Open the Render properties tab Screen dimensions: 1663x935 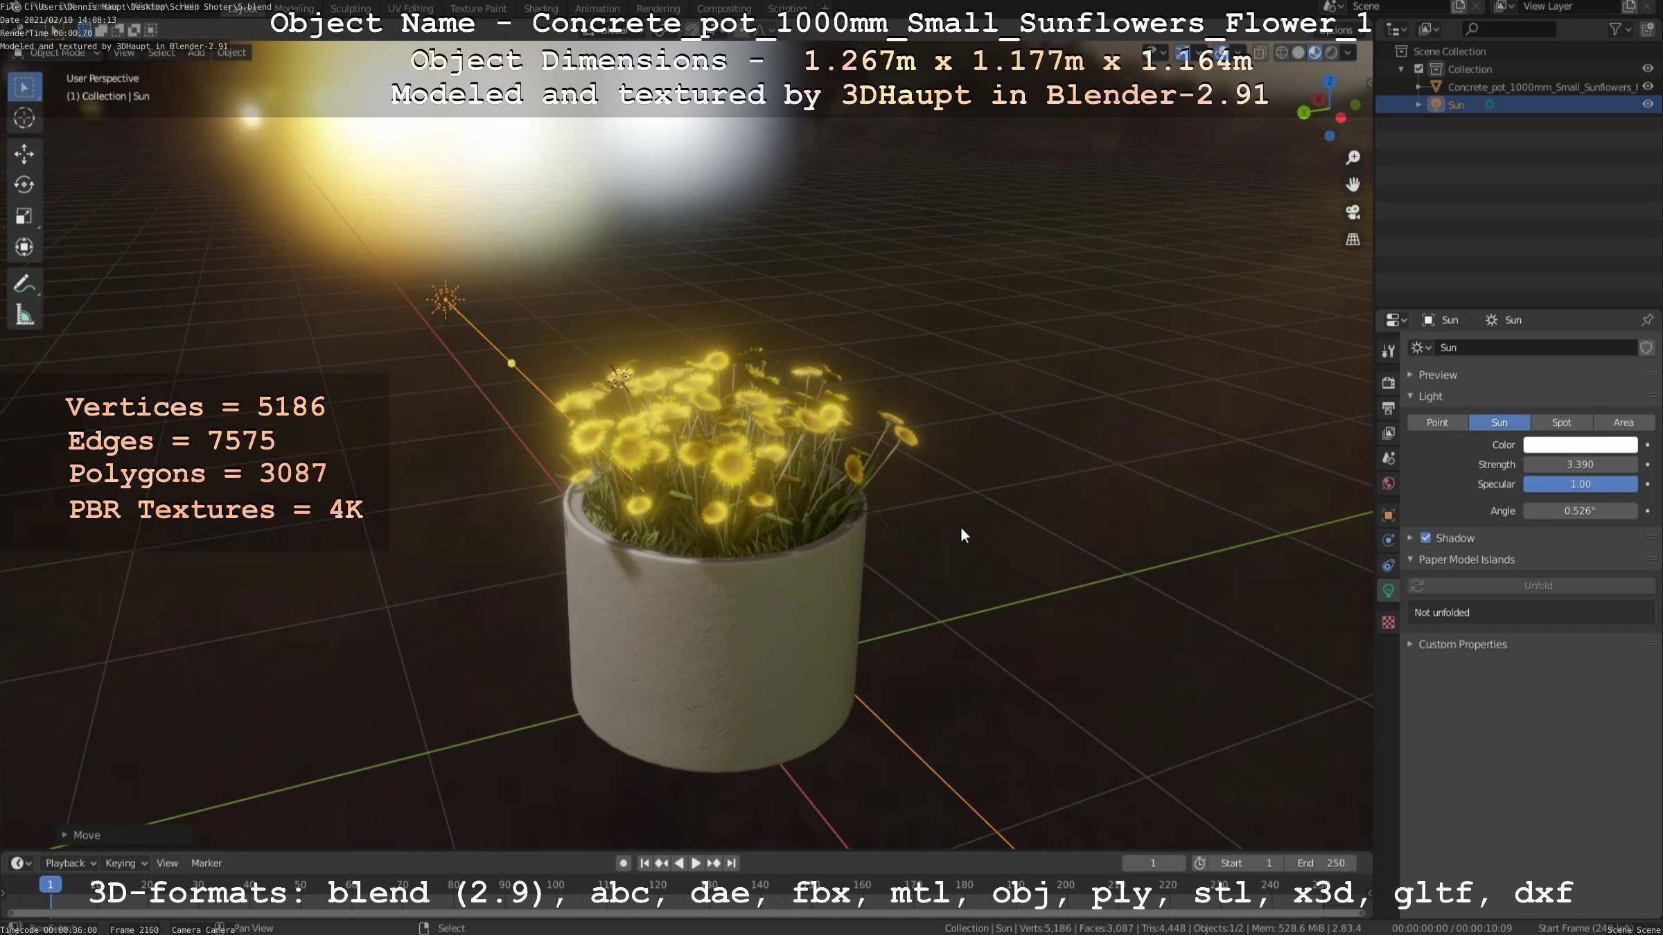coord(1388,383)
